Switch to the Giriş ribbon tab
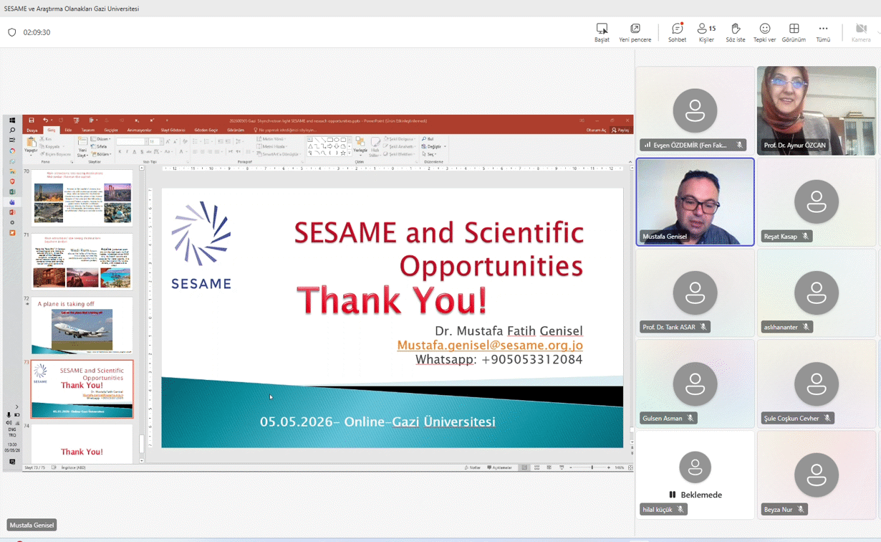 (x=52, y=130)
